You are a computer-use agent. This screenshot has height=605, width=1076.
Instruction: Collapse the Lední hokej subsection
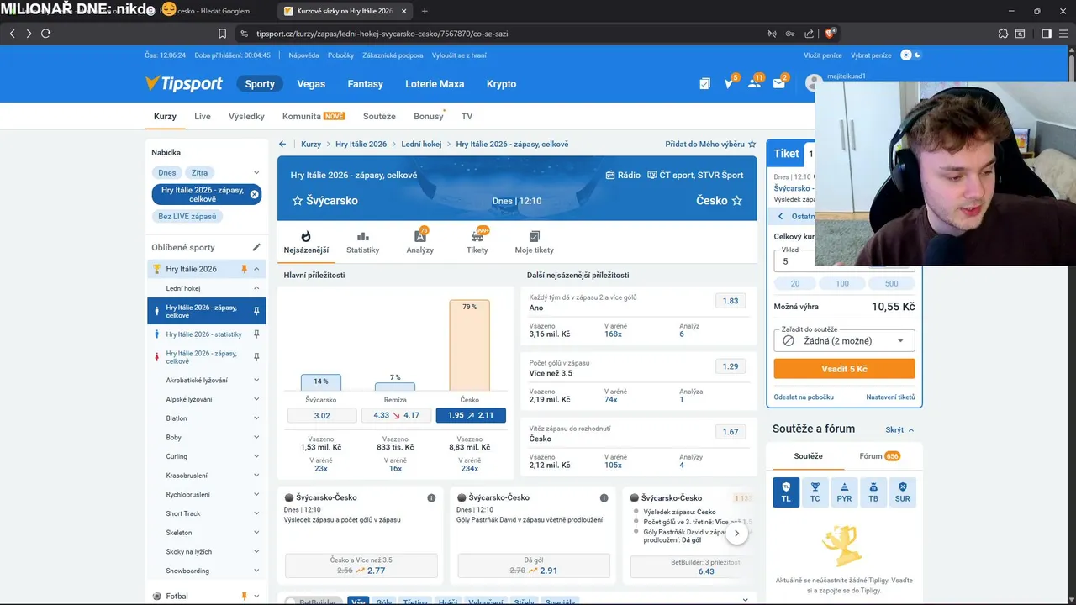click(256, 288)
